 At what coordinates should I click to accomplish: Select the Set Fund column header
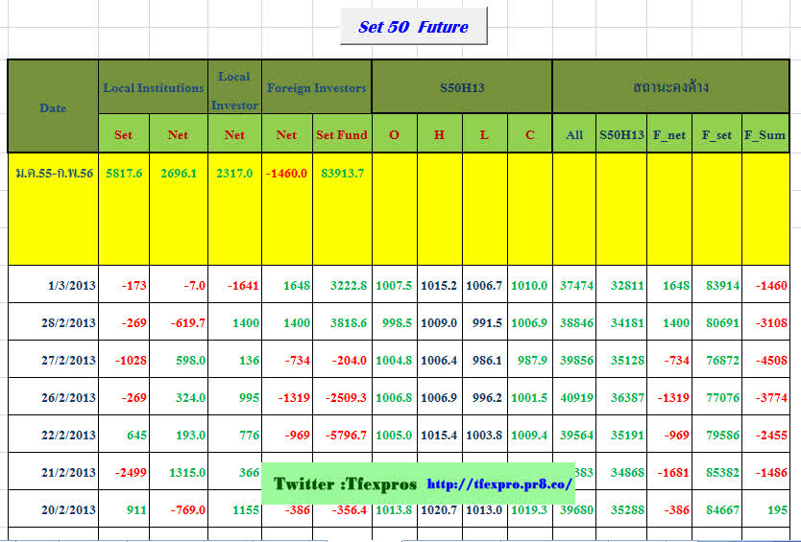[x=342, y=135]
